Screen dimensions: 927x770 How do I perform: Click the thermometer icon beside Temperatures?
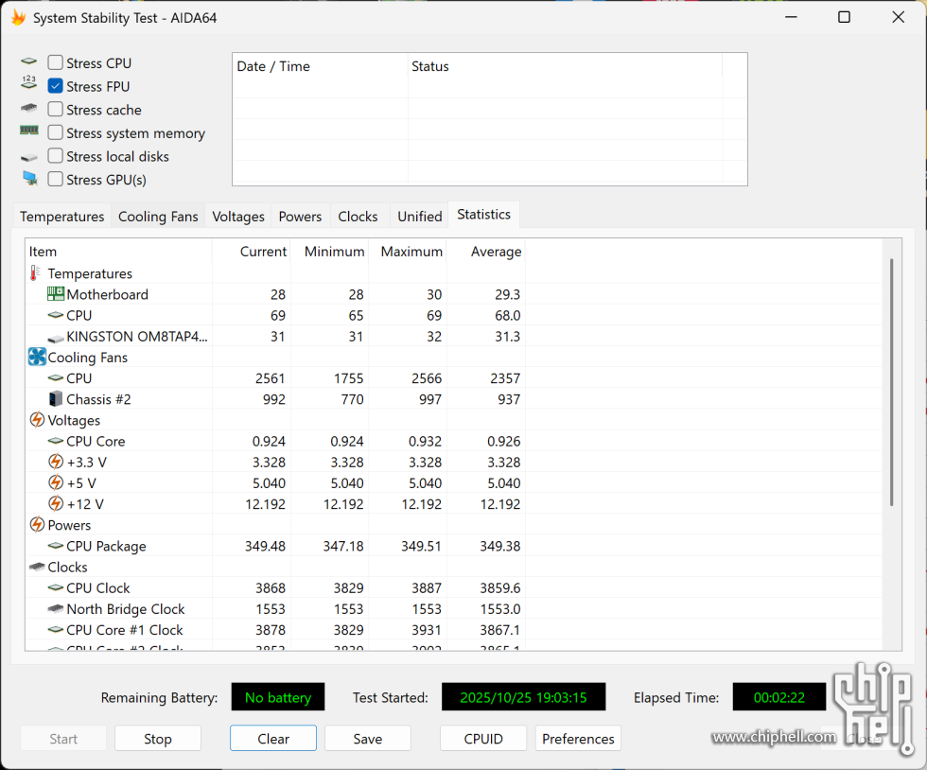36,273
